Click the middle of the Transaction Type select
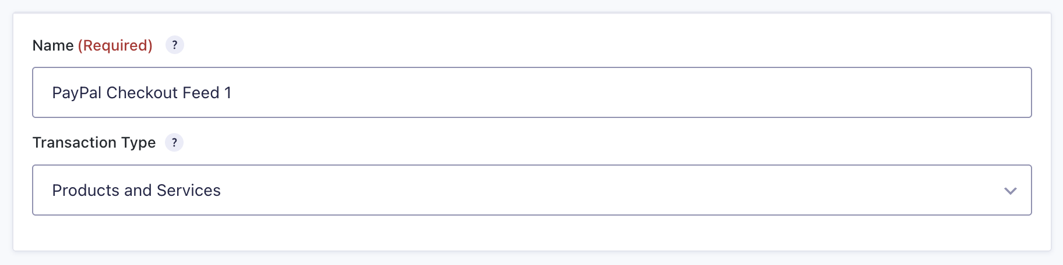The image size is (1063, 265). (531, 190)
